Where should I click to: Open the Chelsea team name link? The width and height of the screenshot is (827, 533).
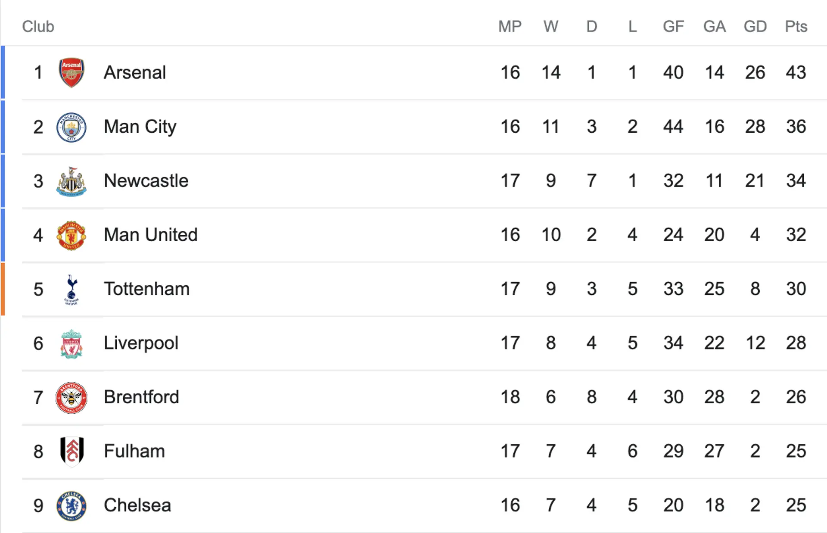tap(137, 505)
